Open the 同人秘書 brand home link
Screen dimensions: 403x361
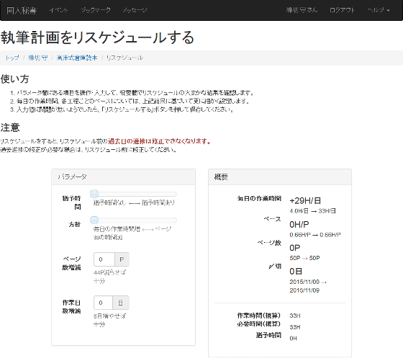22,10
